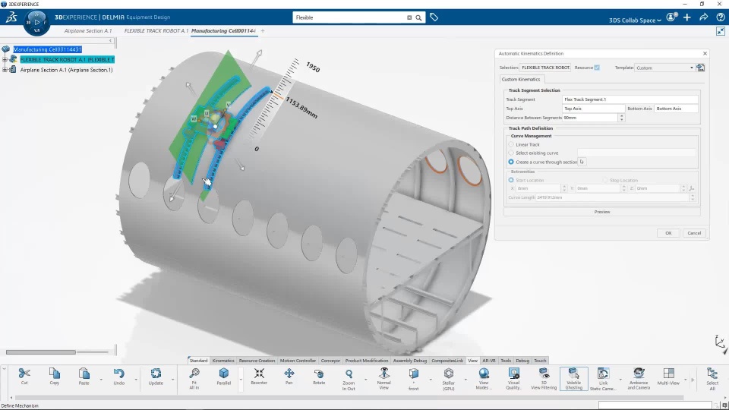Open the Update dropdown arrow
729x410 pixels.
click(173, 380)
